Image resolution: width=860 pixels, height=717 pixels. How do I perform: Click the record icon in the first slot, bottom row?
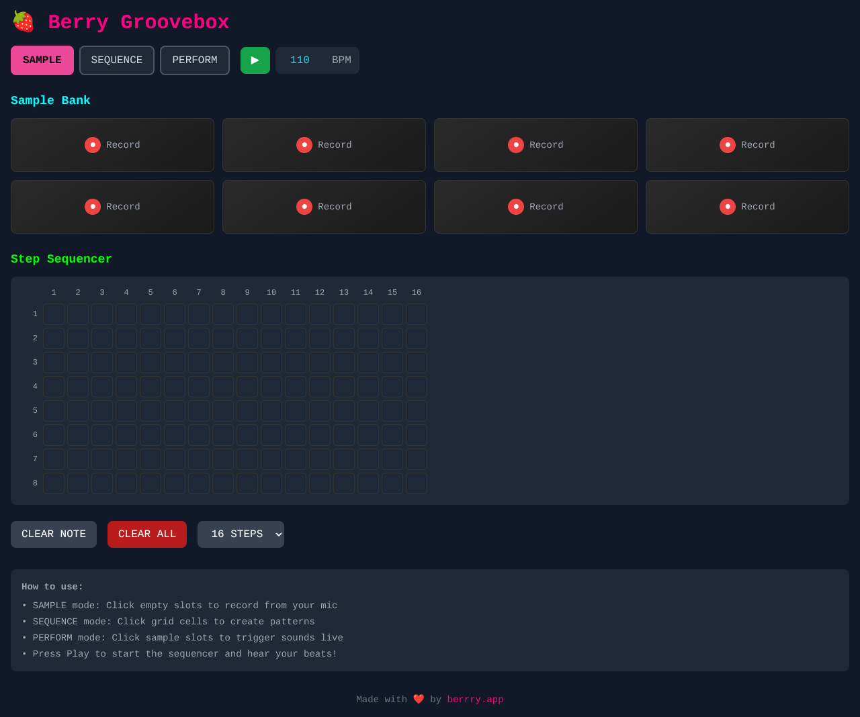[93, 207]
